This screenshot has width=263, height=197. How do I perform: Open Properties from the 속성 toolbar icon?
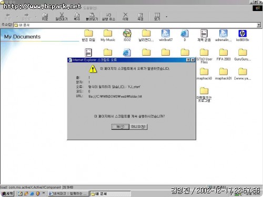pos(140,17)
